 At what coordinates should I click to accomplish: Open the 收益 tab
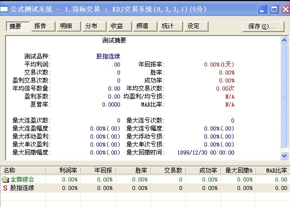coord(120,26)
